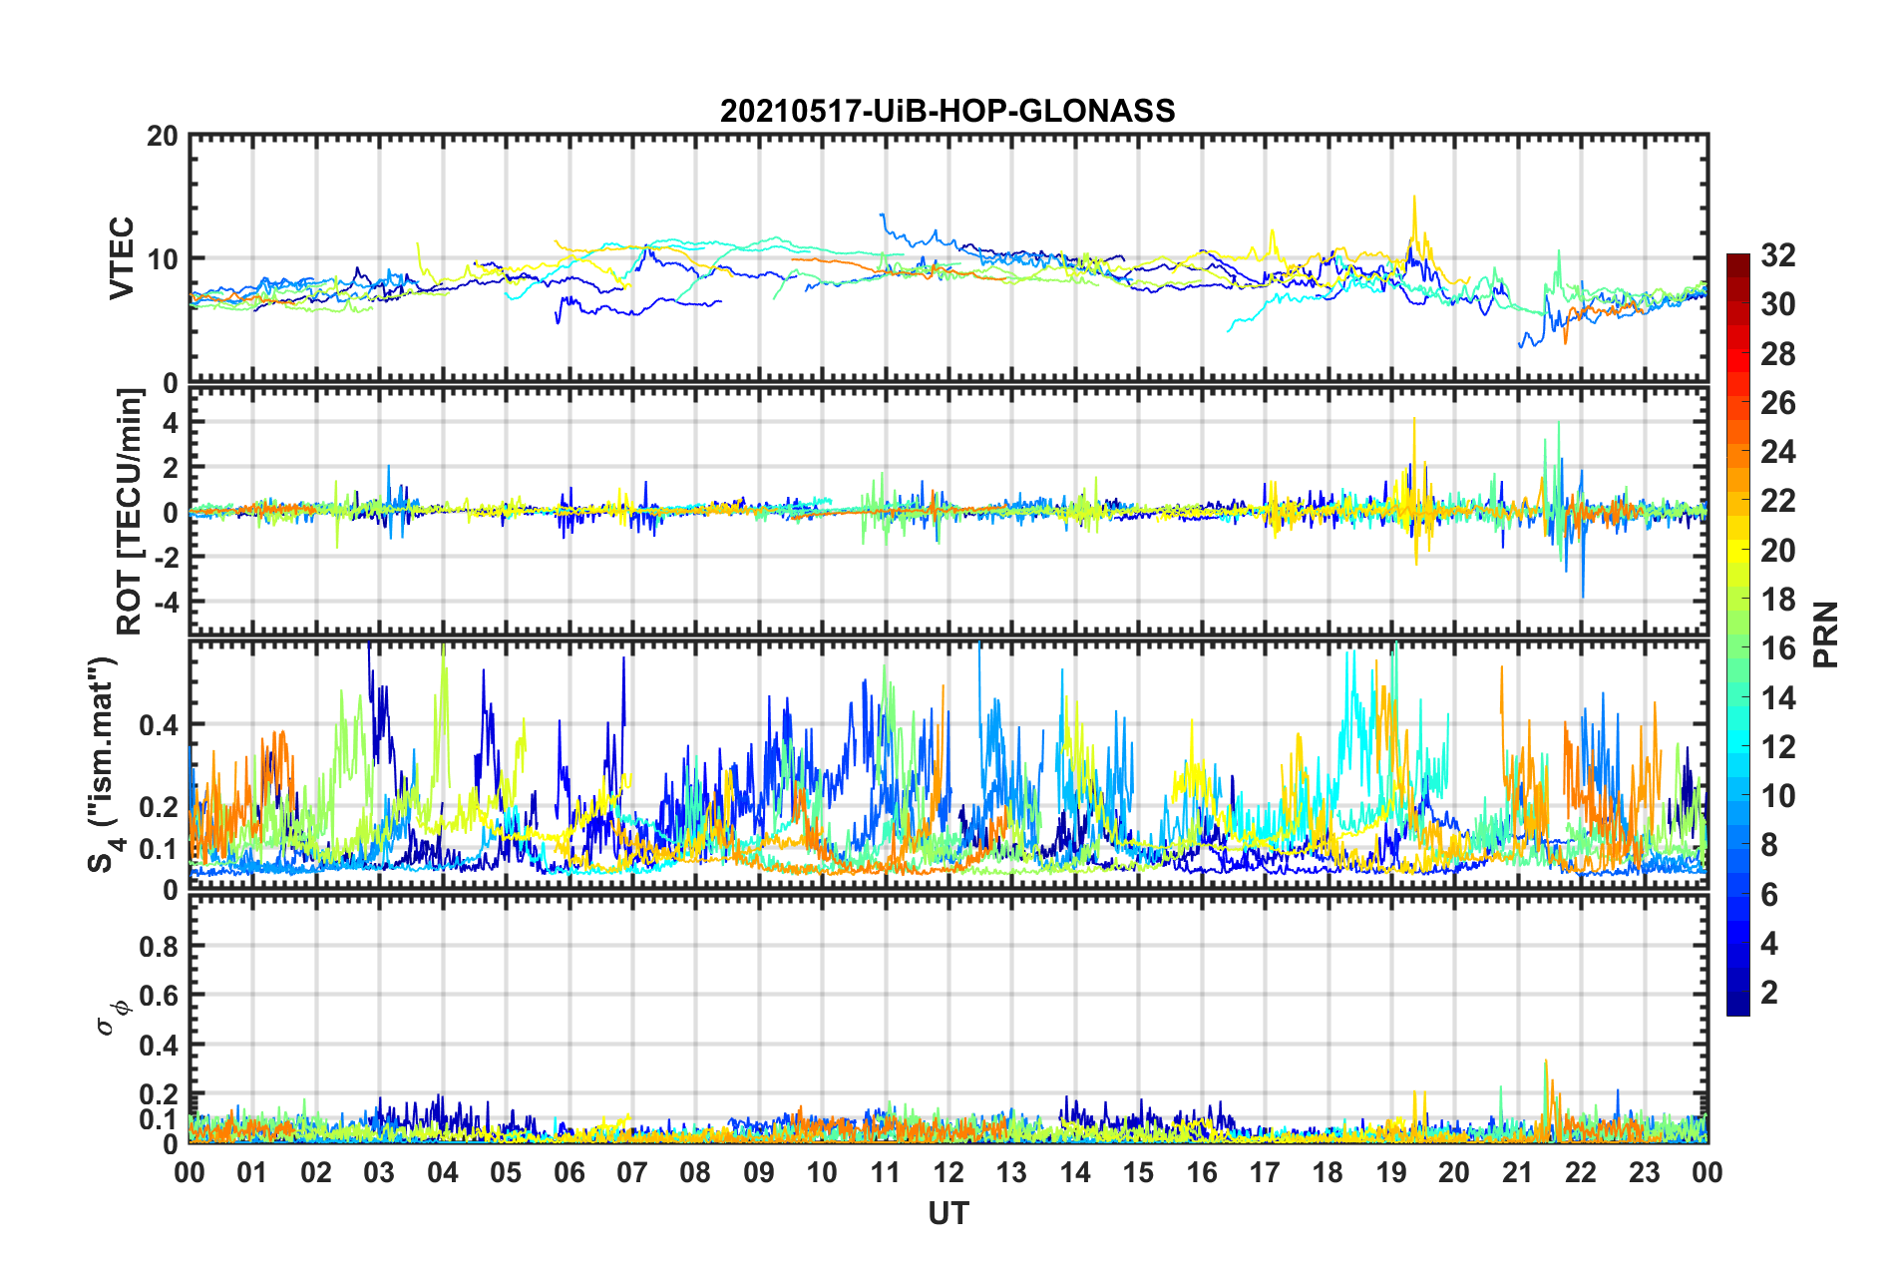This screenshot has width=1897, height=1269.
Task: Select the "UT" x-axis label
Action: [x=948, y=1213]
